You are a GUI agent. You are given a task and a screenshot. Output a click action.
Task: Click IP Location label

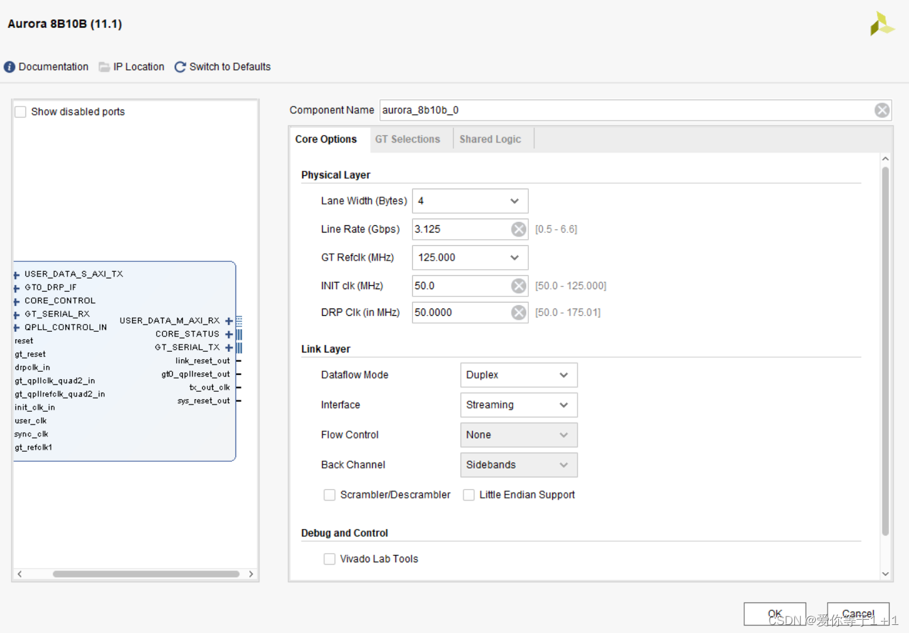pos(139,67)
